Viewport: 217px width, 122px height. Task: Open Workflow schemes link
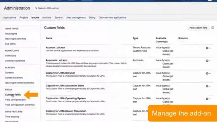coord(15,61)
